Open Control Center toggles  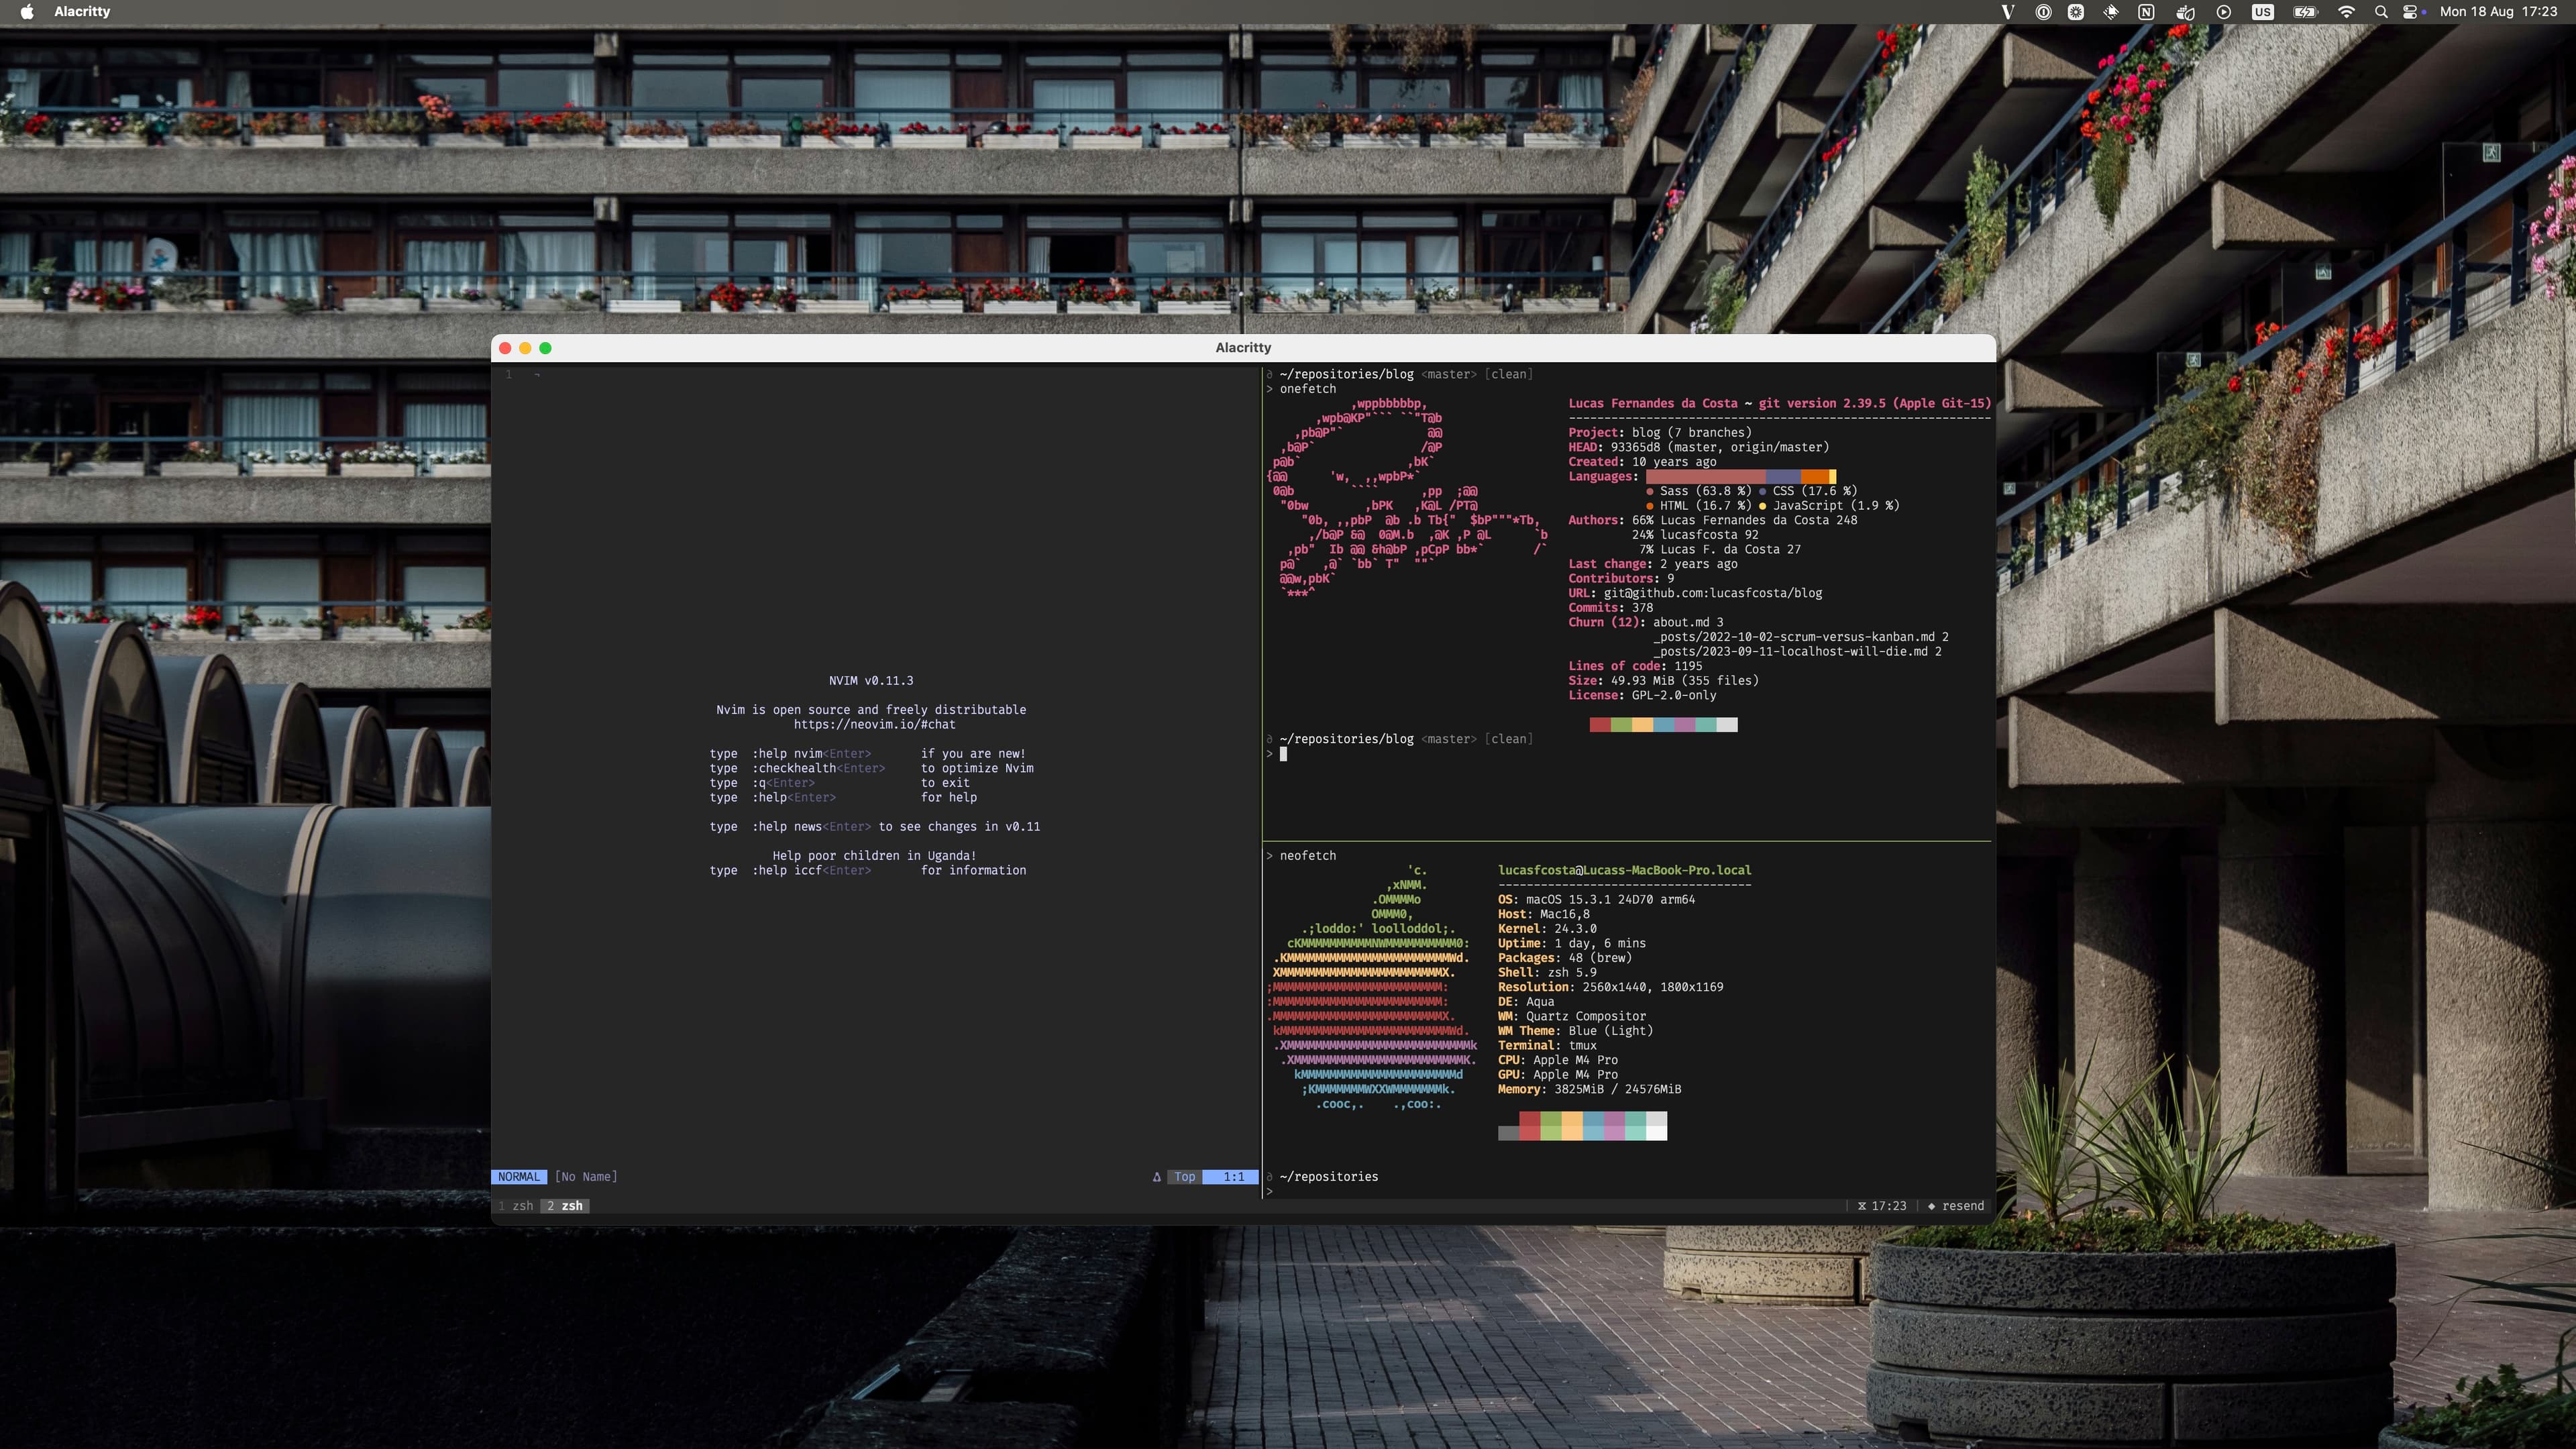(2412, 12)
